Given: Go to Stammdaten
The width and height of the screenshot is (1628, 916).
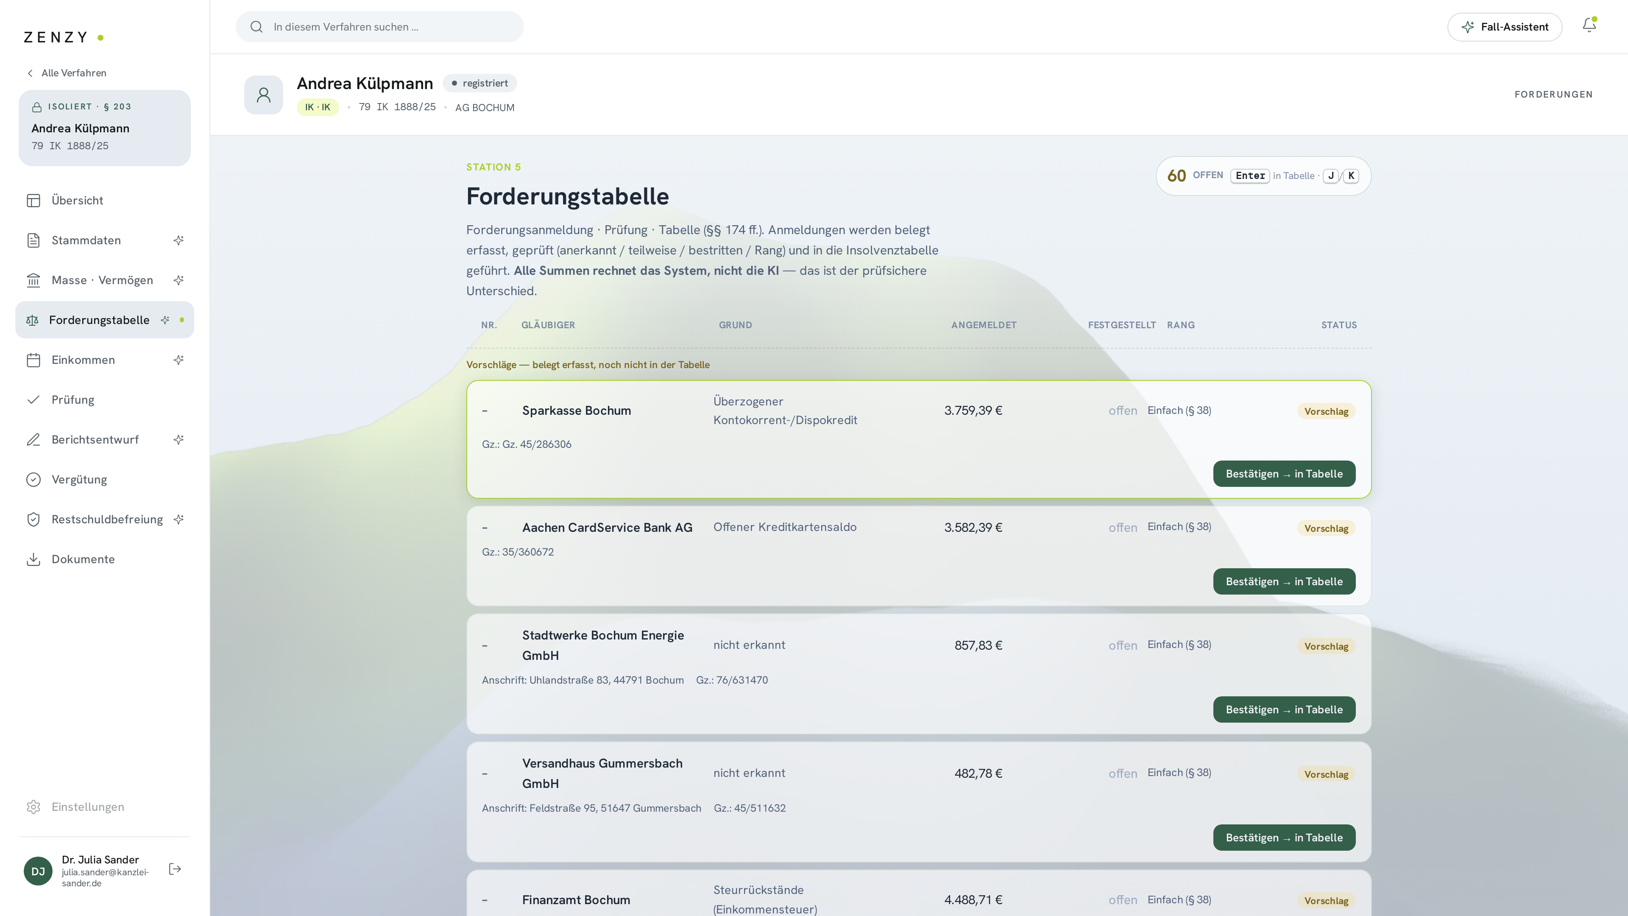Looking at the screenshot, I should [104, 240].
